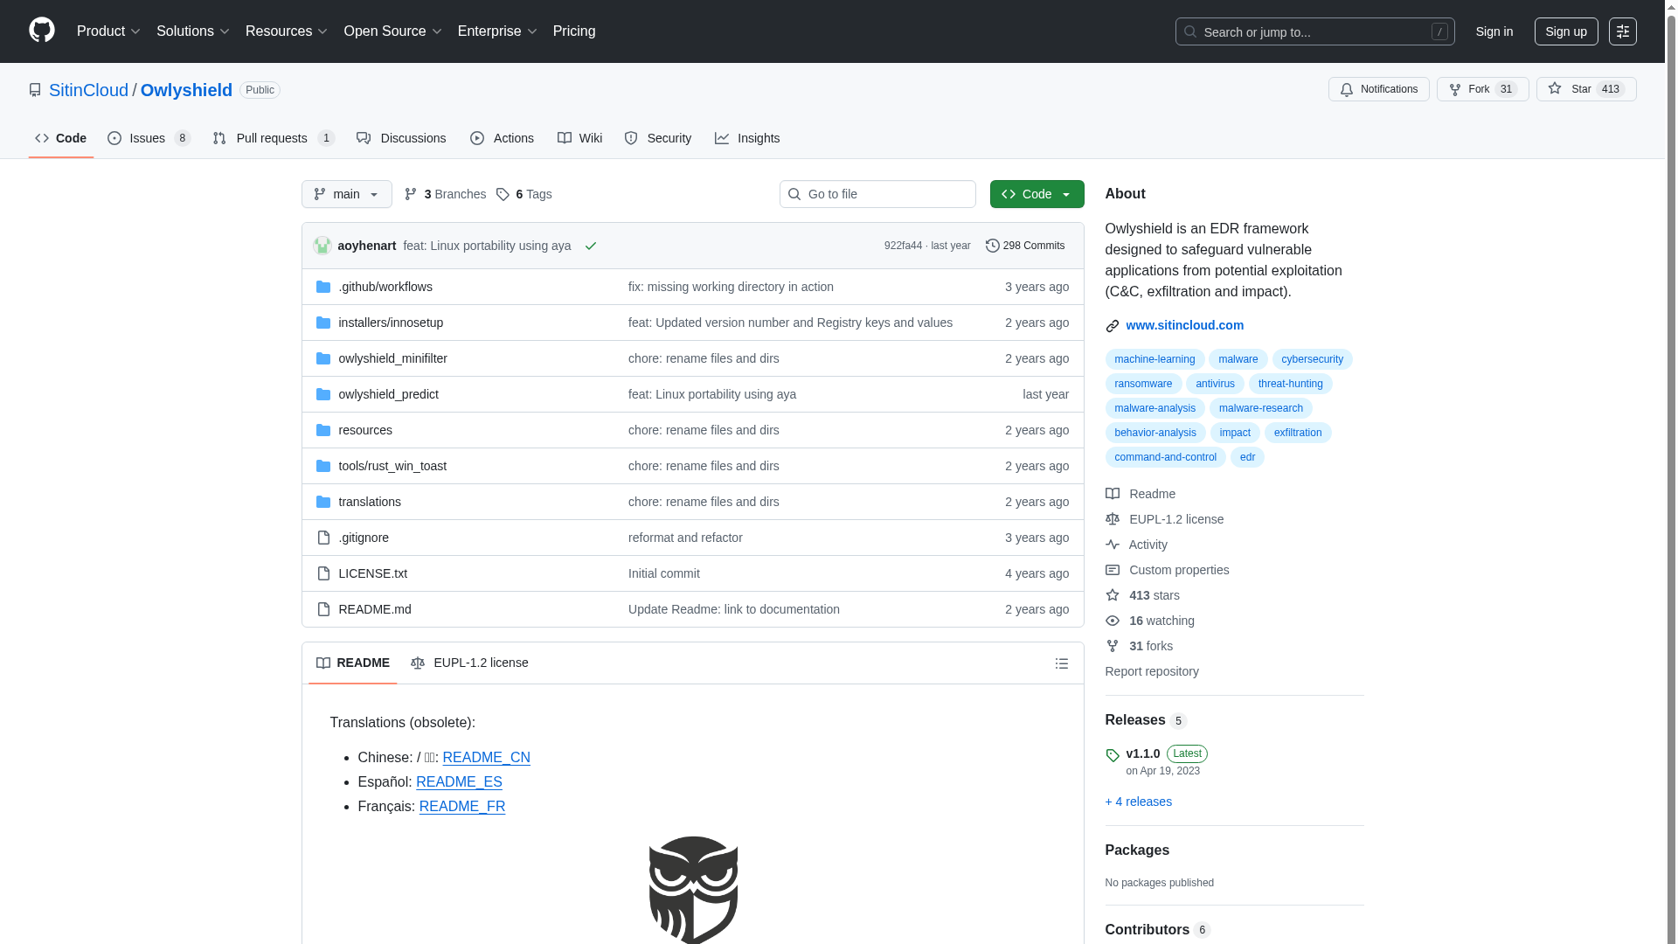Open the translations folder

370,502
